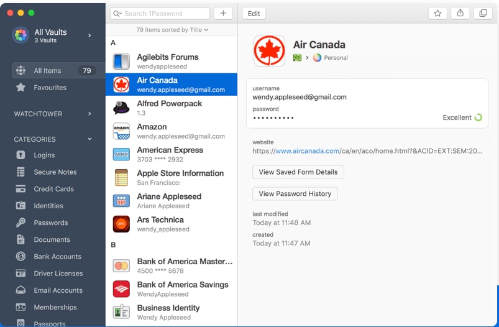Open Passwords key icon

(21, 223)
